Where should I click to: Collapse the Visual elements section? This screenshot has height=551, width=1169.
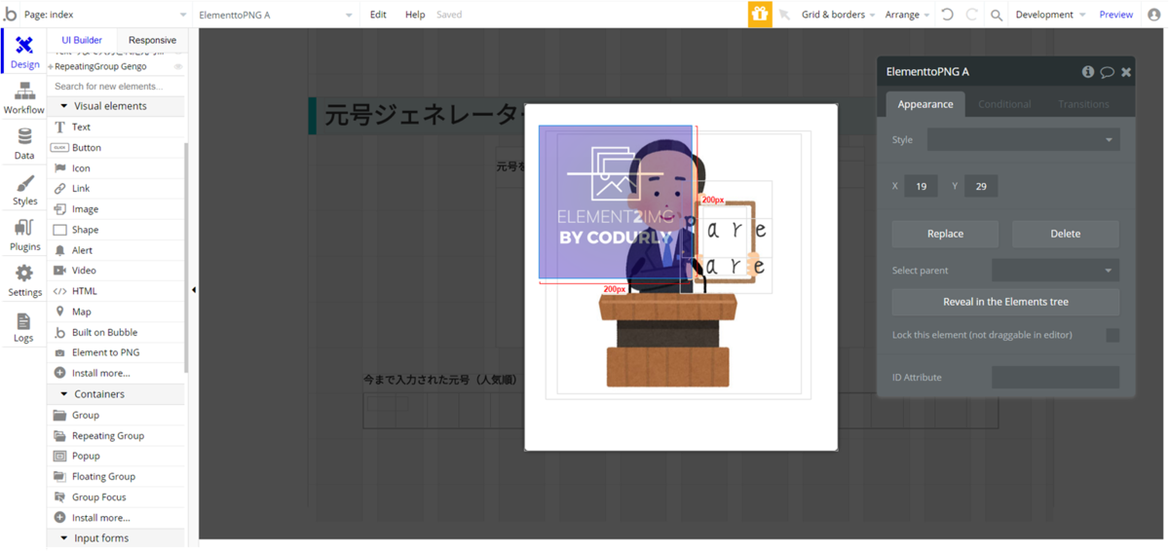[x=64, y=106]
